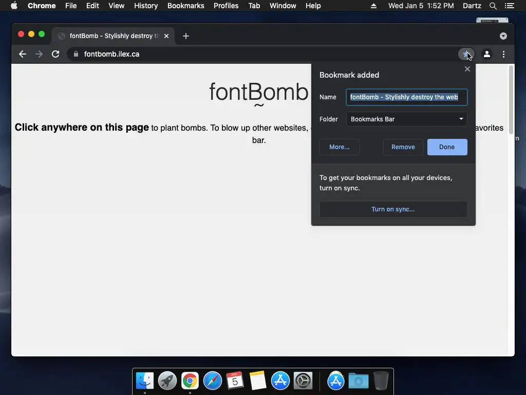
Task: Close the fontBomb tab
Action: (x=166, y=36)
